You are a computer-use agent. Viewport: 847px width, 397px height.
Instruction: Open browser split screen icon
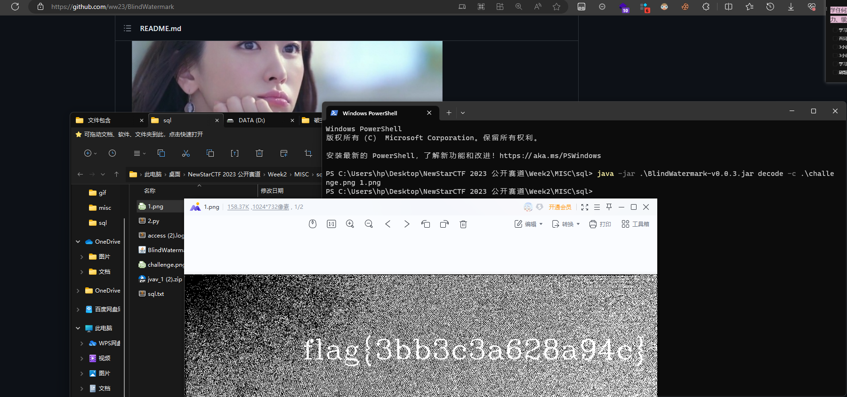click(x=729, y=7)
